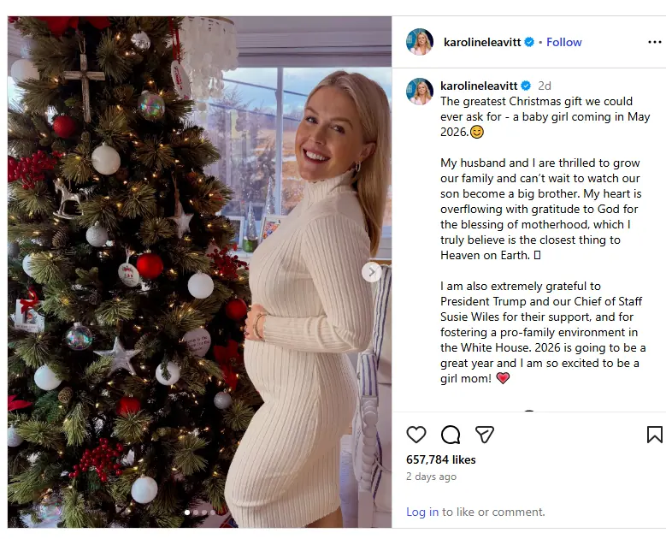View the 657,784 likes list

(441, 460)
